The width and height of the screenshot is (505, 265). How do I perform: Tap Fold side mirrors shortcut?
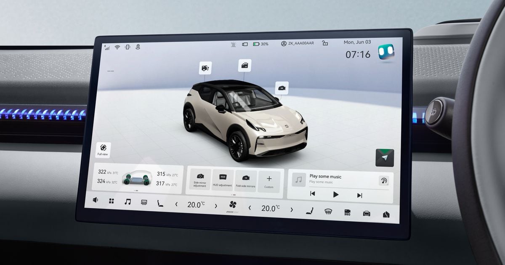[246, 181]
